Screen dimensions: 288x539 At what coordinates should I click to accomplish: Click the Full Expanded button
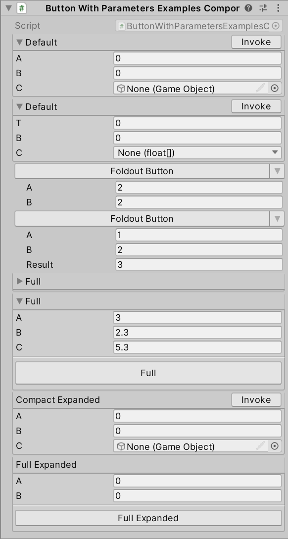[148, 518]
